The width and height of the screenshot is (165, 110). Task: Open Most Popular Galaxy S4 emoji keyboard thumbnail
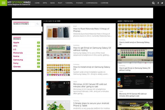135,56
